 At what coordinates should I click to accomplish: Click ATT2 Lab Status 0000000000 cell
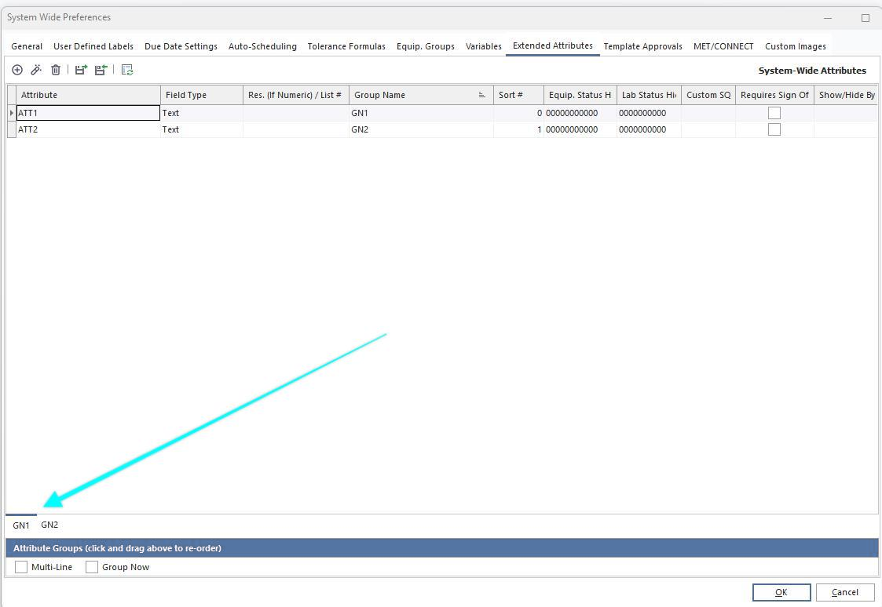(649, 129)
